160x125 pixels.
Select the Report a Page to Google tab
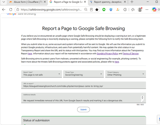click(66, 2)
